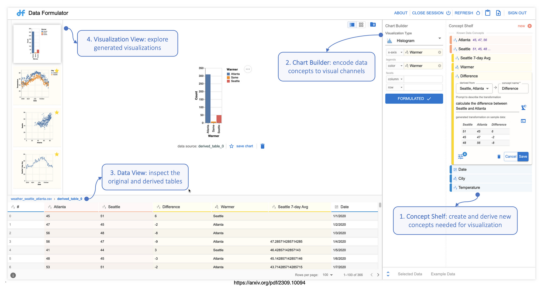Click the FORMULATED button
The image size is (539, 288).
414,98
